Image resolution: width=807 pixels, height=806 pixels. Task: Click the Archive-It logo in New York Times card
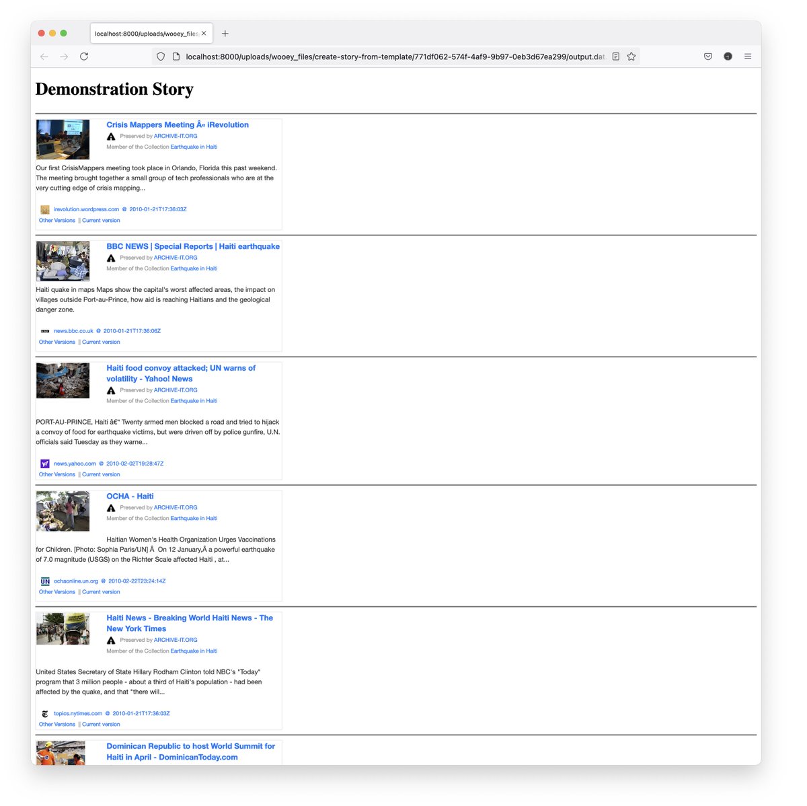(x=111, y=640)
